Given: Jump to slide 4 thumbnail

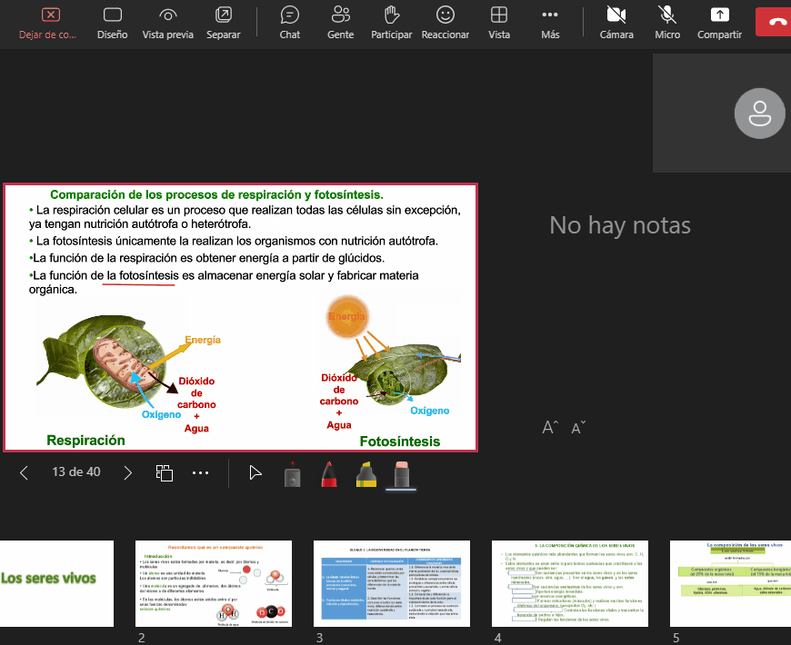Looking at the screenshot, I should [569, 583].
